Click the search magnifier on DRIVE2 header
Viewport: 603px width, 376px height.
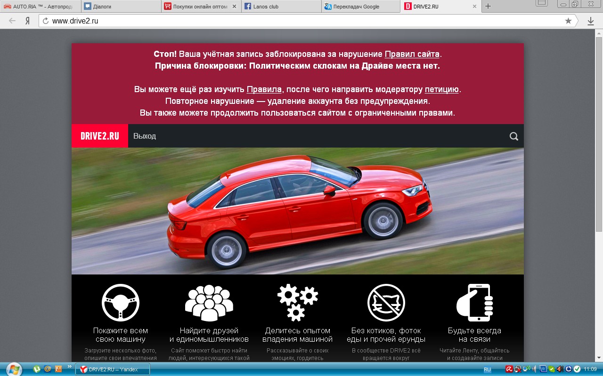(513, 136)
